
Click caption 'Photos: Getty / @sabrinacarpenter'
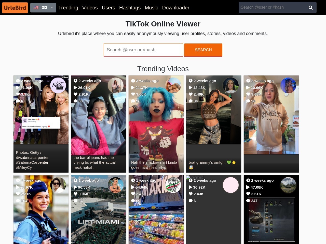32,160
